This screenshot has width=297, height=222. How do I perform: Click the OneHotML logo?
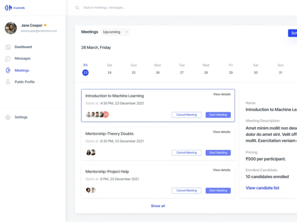15,8
